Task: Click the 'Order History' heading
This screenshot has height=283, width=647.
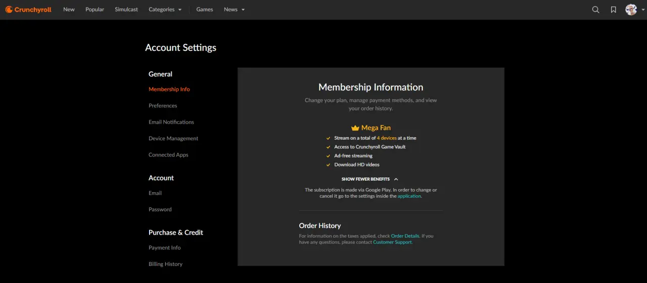Action: coord(320,226)
